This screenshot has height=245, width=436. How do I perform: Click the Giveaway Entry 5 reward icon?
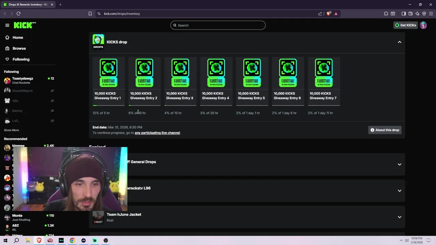click(252, 73)
